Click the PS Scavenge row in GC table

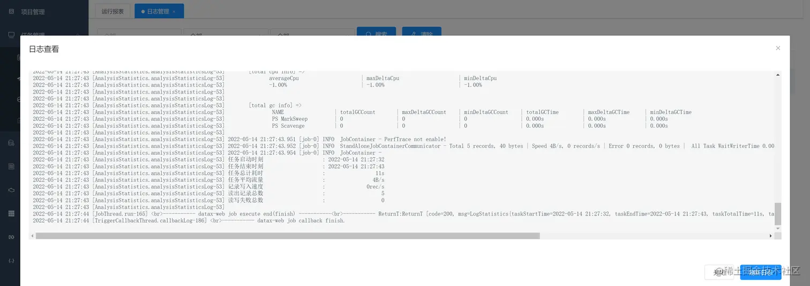[x=350, y=126]
